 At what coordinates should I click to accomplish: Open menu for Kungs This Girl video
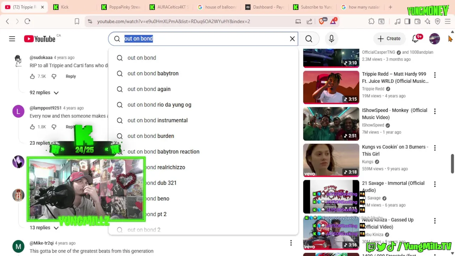(x=435, y=148)
